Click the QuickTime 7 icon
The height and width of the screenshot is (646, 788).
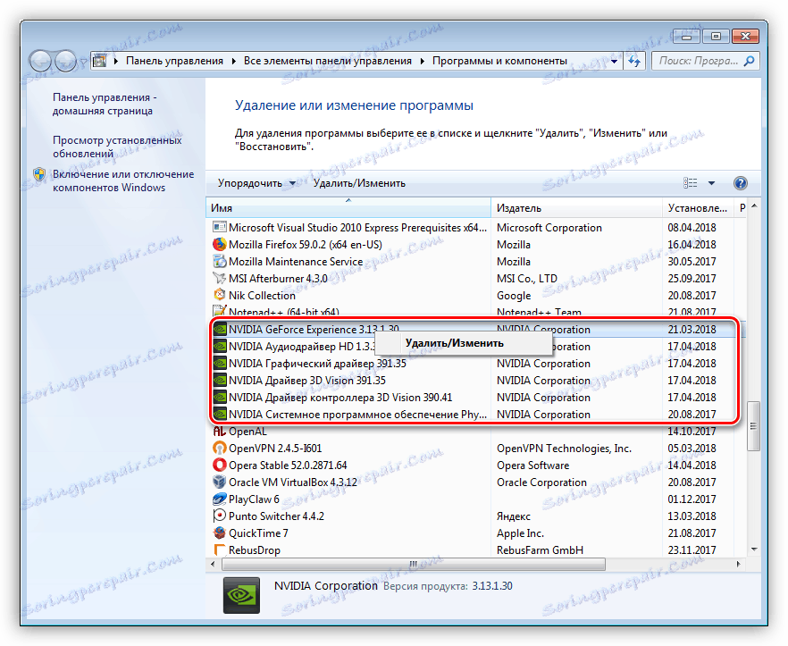click(219, 533)
